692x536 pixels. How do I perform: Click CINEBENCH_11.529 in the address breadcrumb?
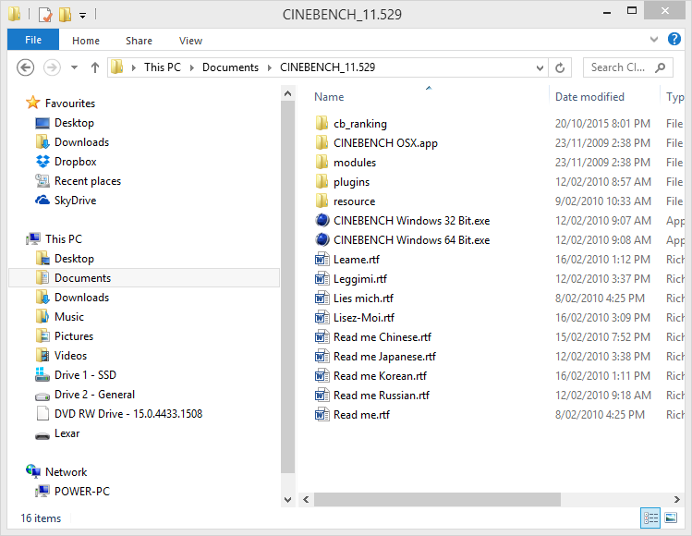[x=327, y=67]
